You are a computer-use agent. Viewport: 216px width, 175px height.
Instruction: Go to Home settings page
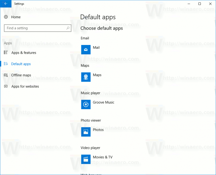(16, 17)
